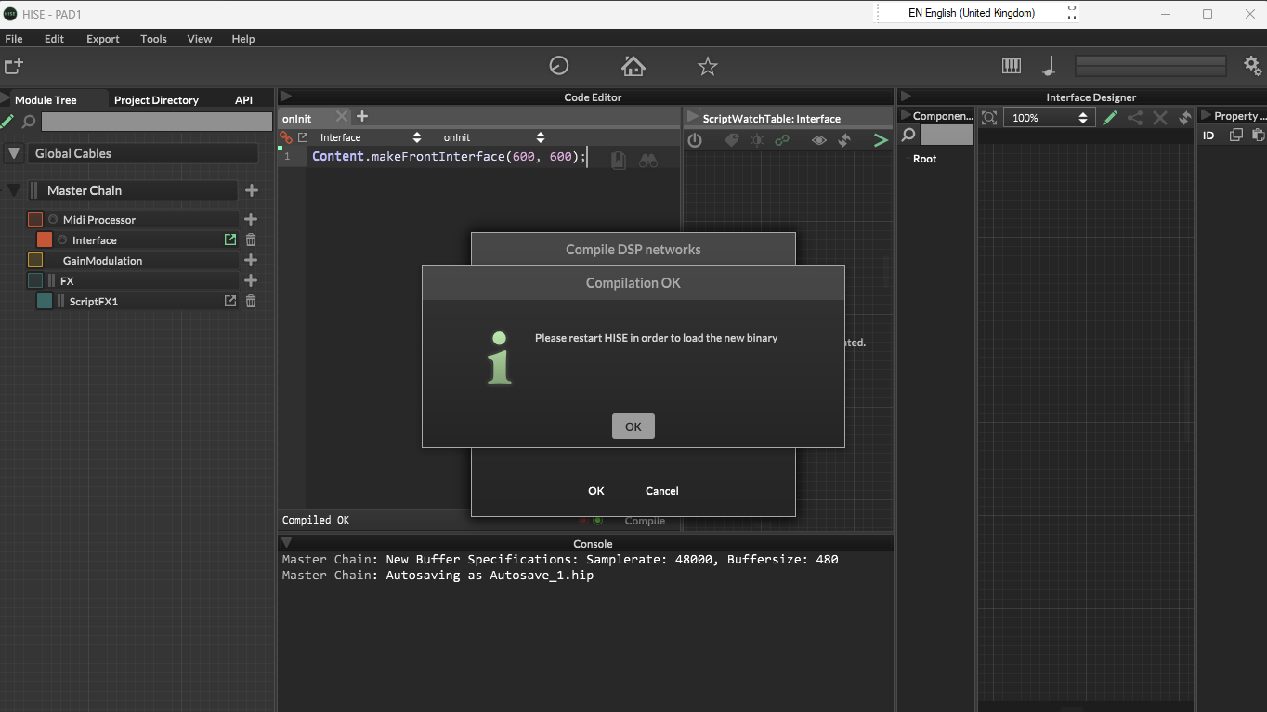Delete the Interface module with trash icon
Image resolution: width=1267 pixels, height=712 pixels.
(251, 239)
